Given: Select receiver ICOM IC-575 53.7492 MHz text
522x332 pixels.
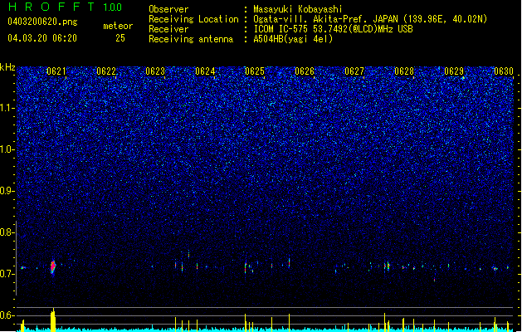Looking at the screenshot, I should point(334,29).
